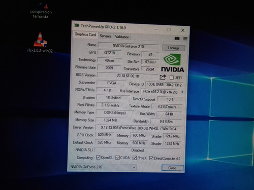Click the 'Computing' label

[x=85, y=158]
